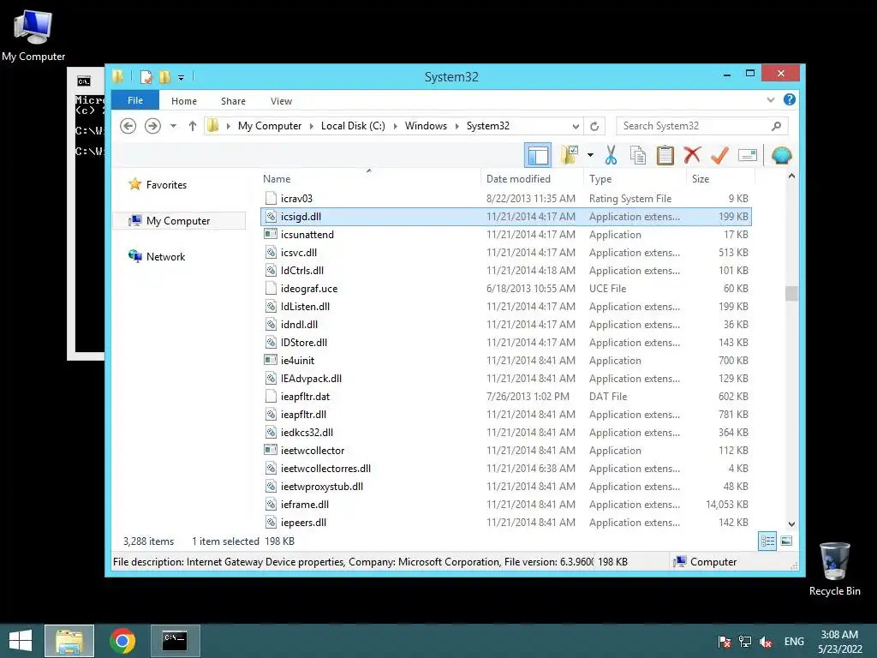This screenshot has height=658, width=877.
Task: Expand the arrow after My Computer in the breadcrumb
Action: click(312, 126)
